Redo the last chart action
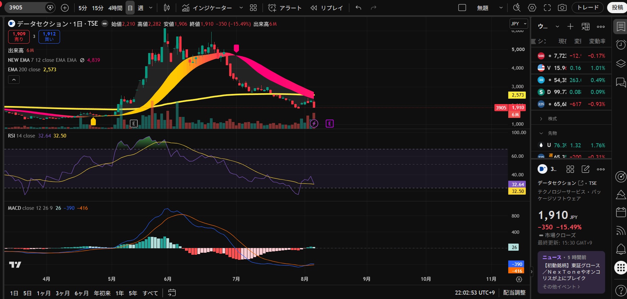The image size is (627, 299). pos(373,8)
